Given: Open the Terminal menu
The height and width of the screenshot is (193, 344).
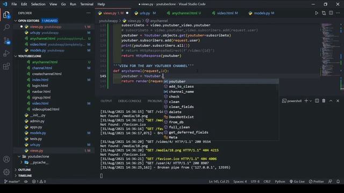Looking at the screenshot, I should [x=87, y=4].
